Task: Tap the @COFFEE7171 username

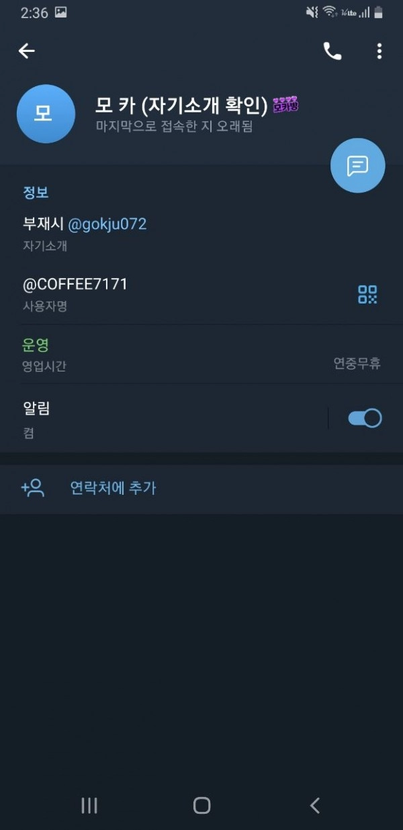Action: tap(75, 285)
